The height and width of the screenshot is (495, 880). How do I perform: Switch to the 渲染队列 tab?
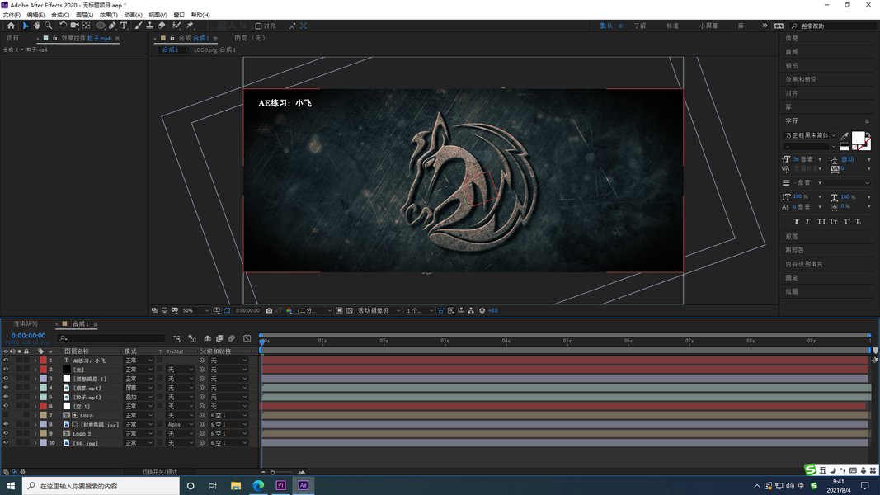pyautogui.click(x=26, y=324)
